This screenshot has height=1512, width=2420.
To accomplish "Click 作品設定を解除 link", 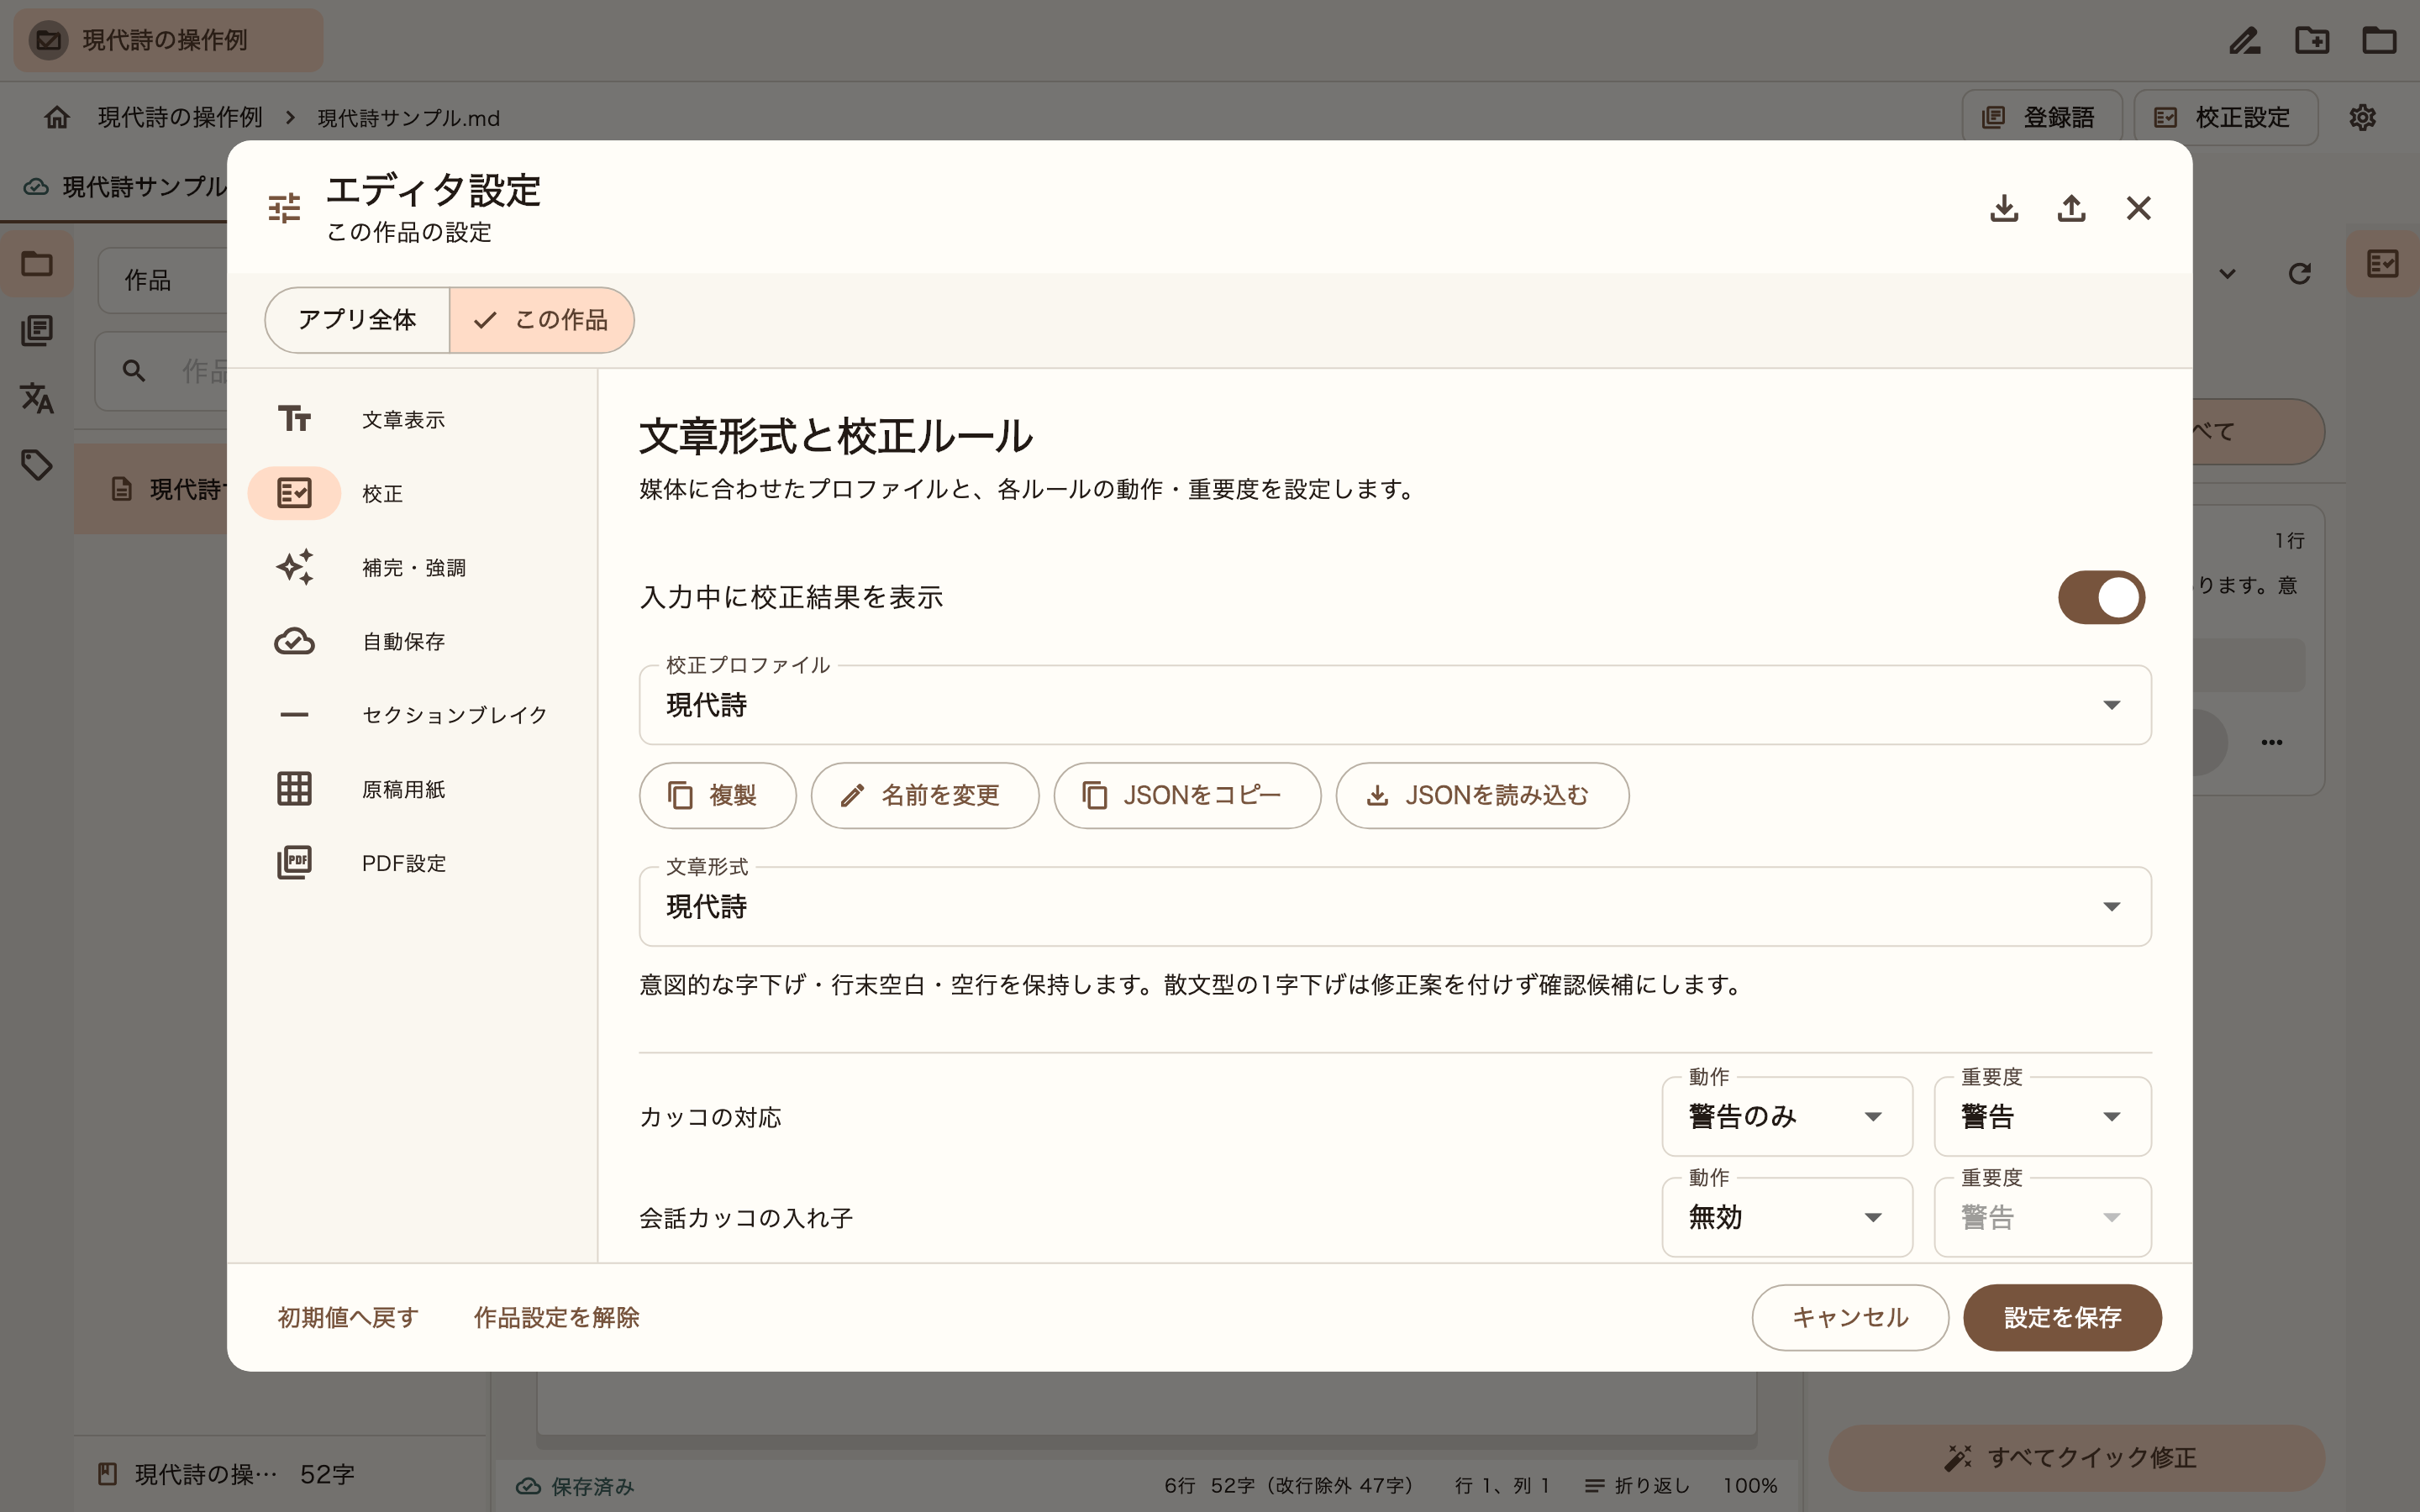I will [x=556, y=1317].
